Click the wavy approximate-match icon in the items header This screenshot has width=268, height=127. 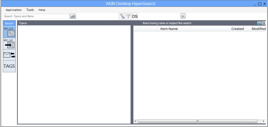coord(259,23)
